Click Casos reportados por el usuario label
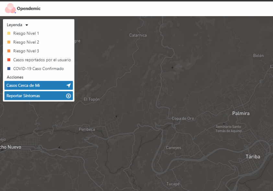Viewport: 273px width, 191px height. [x=42, y=60]
